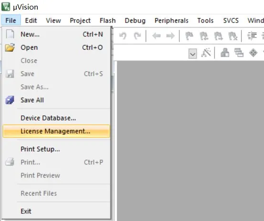The height and width of the screenshot is (221, 264).
Task: Open the Peripherals menu
Action: pyautogui.click(x=171, y=21)
